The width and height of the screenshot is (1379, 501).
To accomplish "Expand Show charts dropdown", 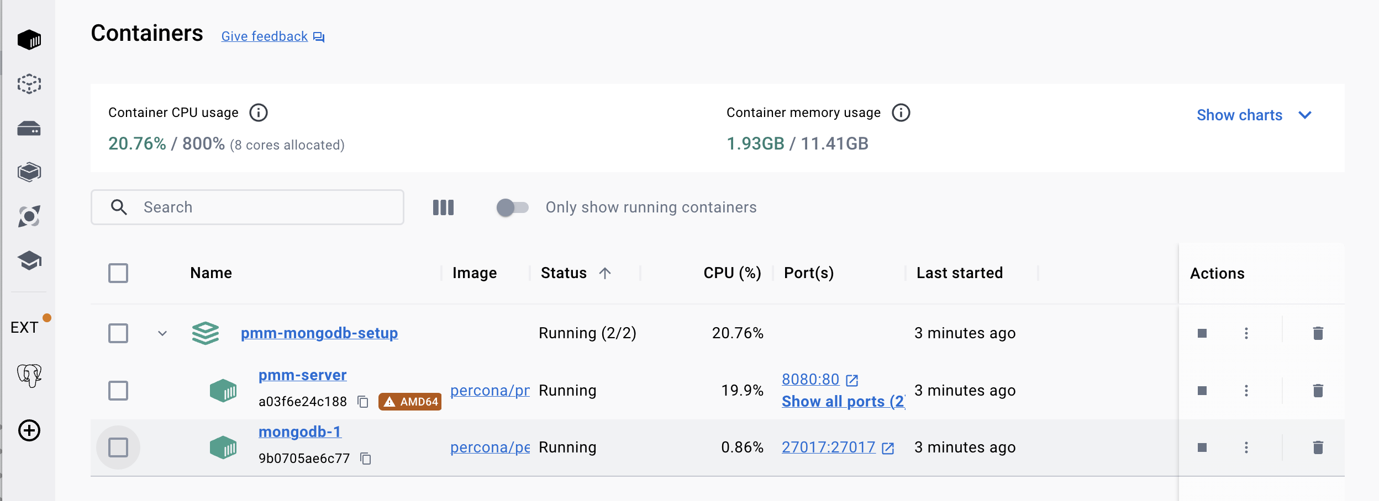I will coord(1254,115).
